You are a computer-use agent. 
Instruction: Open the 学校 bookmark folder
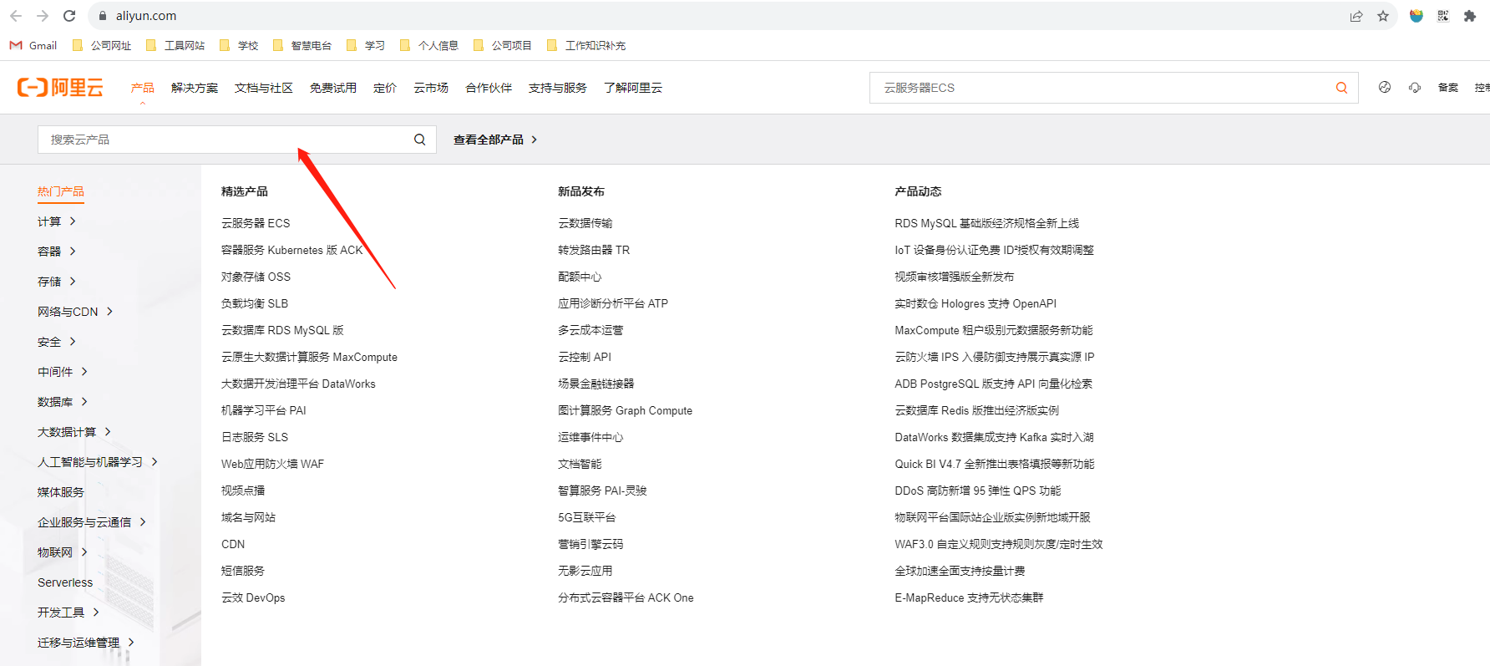[x=239, y=45]
